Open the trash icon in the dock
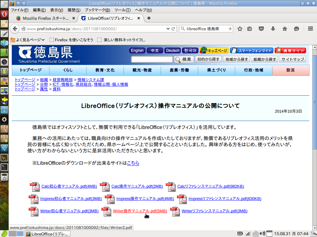The height and width of the screenshot is (237, 317). (x=4, y=177)
